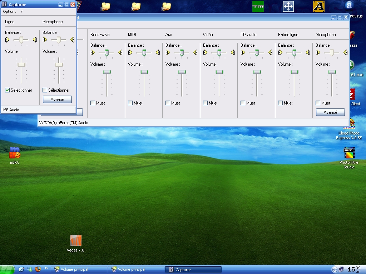Select the Vegas 7.0 desktop shortcut
Screen dimensions: 366x274
click(x=76, y=243)
